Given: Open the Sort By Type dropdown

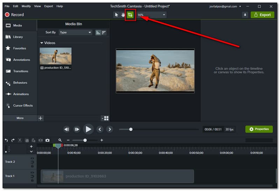Looking at the screenshot, I should pos(75,33).
